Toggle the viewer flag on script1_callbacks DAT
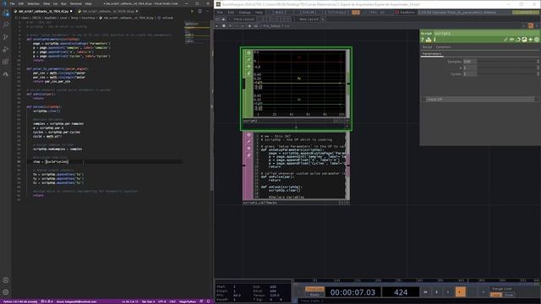 coord(249,135)
